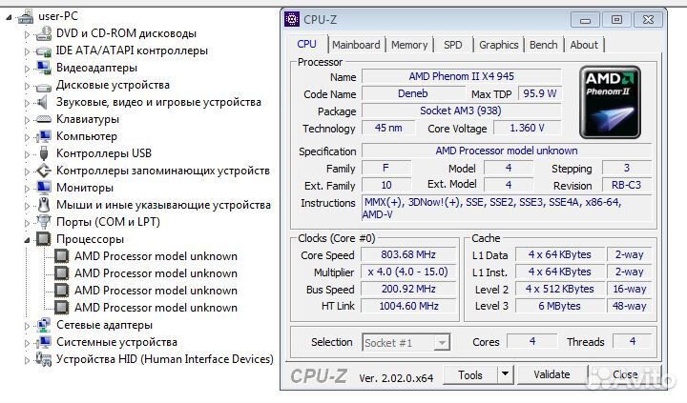Open the SPD tab
The image size is (687, 403).
(x=452, y=45)
